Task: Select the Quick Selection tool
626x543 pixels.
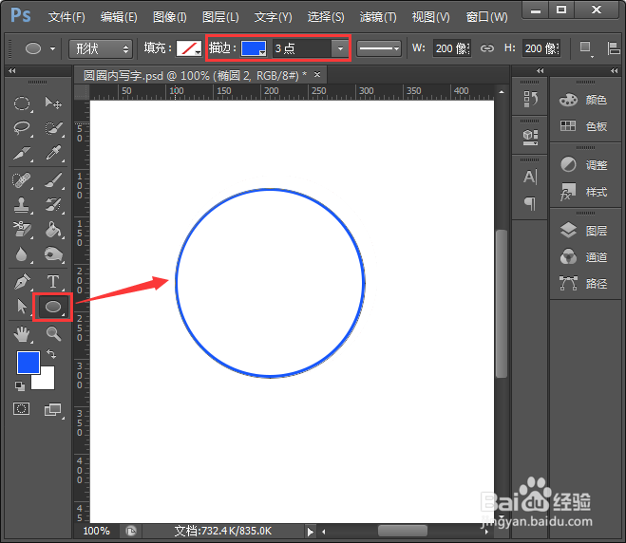Action: tap(53, 128)
